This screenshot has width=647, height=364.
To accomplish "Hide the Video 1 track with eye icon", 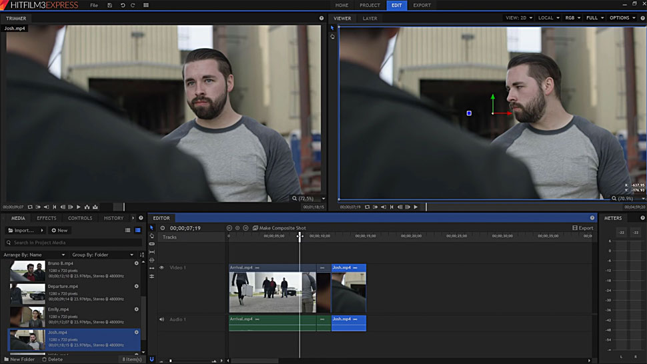I will click(x=161, y=267).
